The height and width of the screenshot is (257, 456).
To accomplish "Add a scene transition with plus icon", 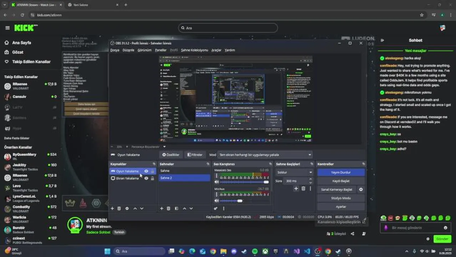I will (296, 188).
